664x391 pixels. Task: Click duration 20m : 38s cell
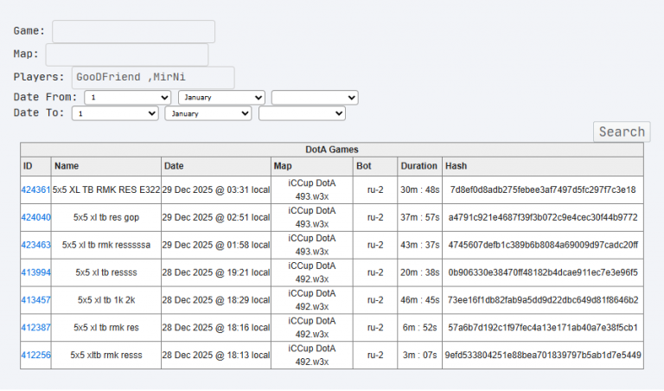click(x=419, y=272)
